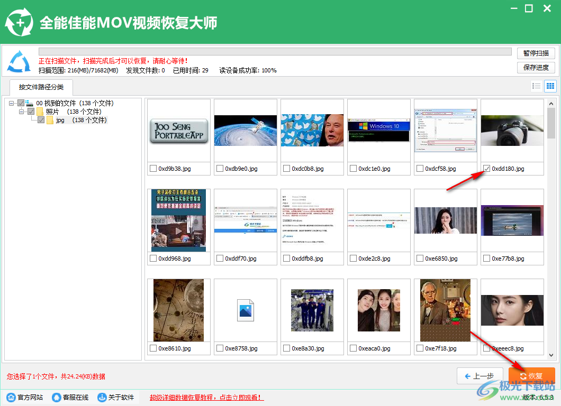Maximize the application window
This screenshot has height=406, width=561.
click(x=529, y=8)
